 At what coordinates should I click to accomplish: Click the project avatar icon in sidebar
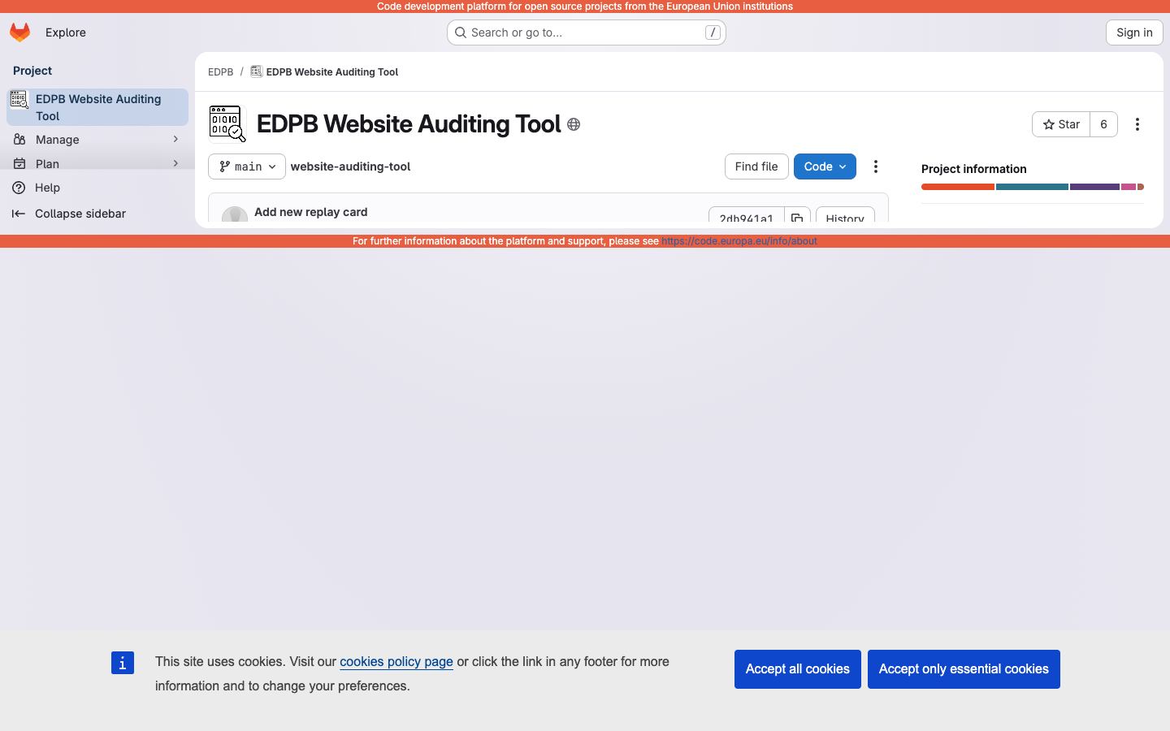pyautogui.click(x=19, y=100)
